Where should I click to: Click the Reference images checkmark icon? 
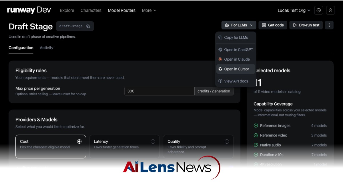click(256, 126)
